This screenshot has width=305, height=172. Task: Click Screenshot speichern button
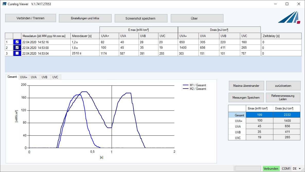(x=141, y=18)
